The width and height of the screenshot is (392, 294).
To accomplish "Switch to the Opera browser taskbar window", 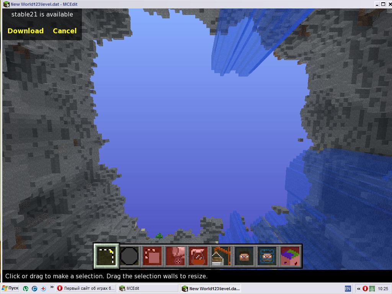I will [x=85, y=288].
